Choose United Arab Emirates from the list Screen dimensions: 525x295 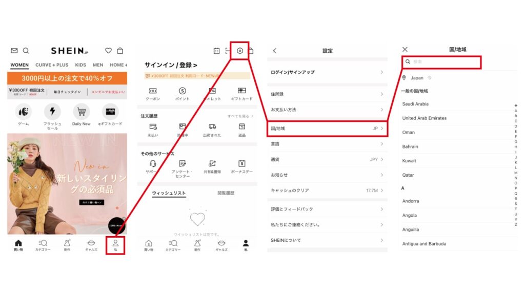pyautogui.click(x=424, y=118)
